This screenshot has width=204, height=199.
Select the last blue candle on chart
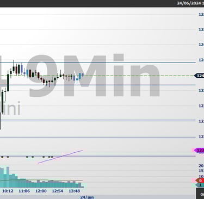(x=83, y=74)
